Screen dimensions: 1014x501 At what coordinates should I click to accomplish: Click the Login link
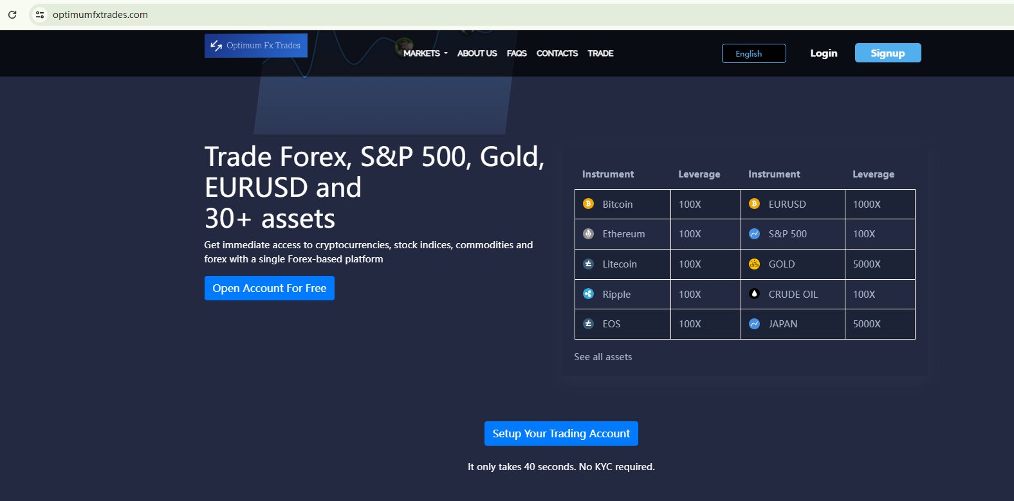tap(824, 53)
